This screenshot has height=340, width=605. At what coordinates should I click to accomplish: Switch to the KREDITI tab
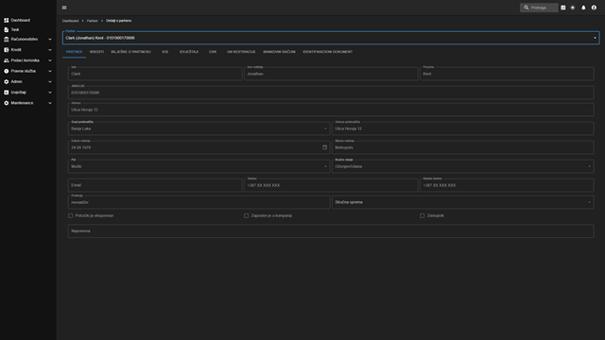pos(96,52)
